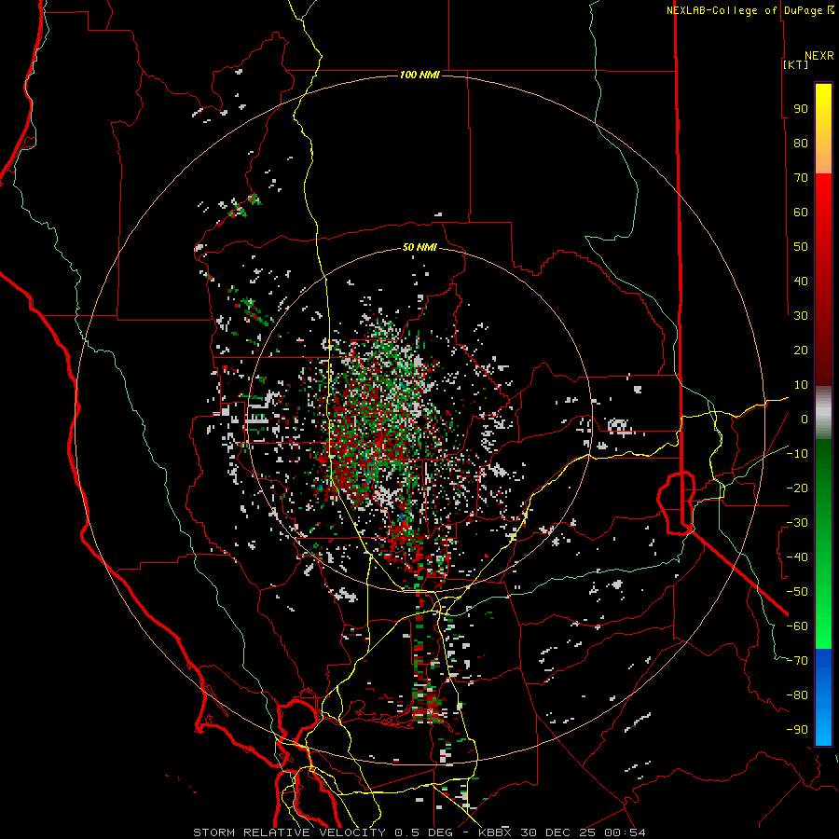The image size is (839, 839).
Task: Pick the blue segment of velocity color bar
Action: (x=823, y=697)
